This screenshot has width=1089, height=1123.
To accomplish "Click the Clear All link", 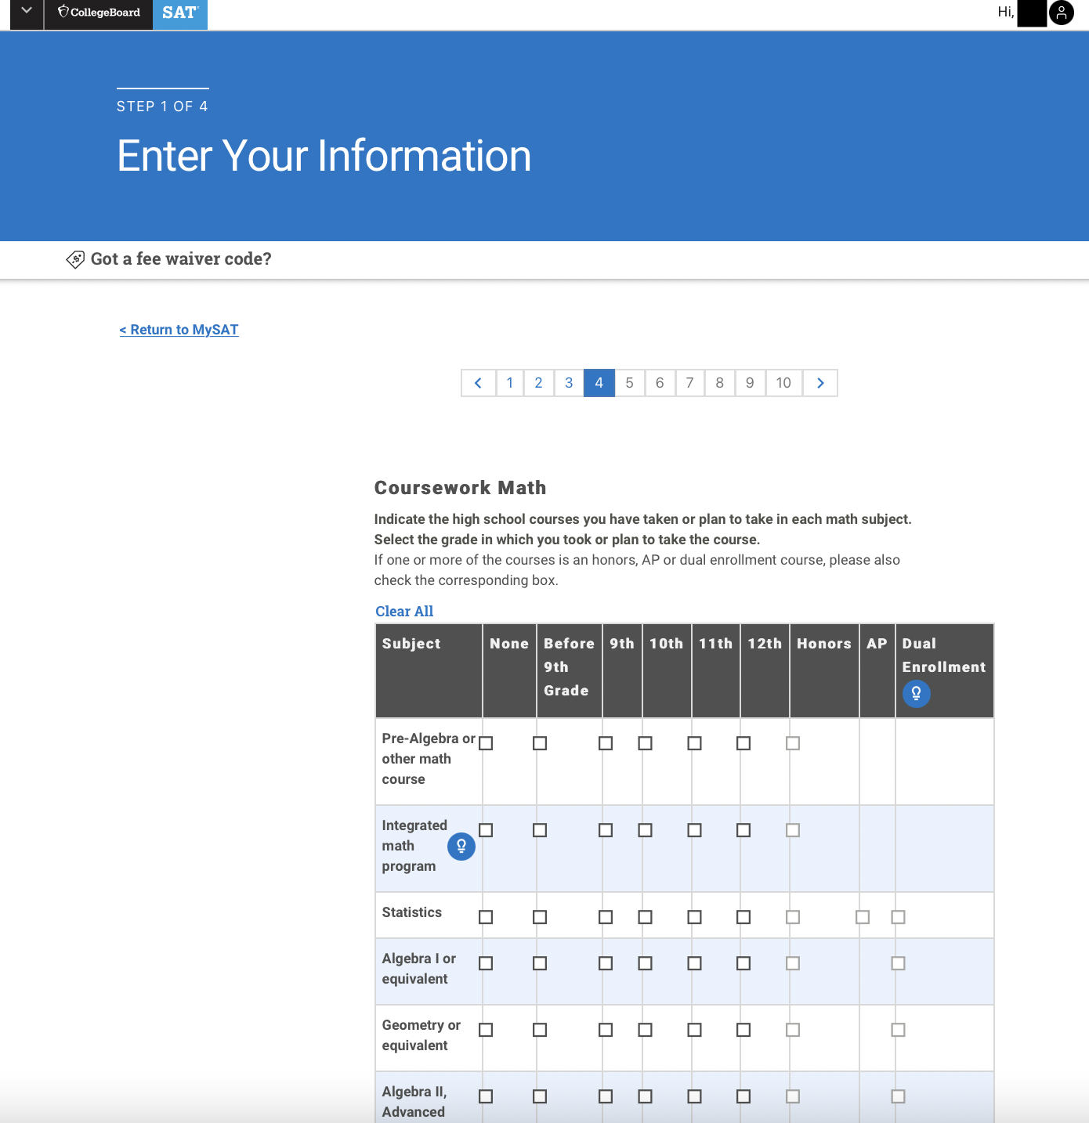I will click(404, 611).
